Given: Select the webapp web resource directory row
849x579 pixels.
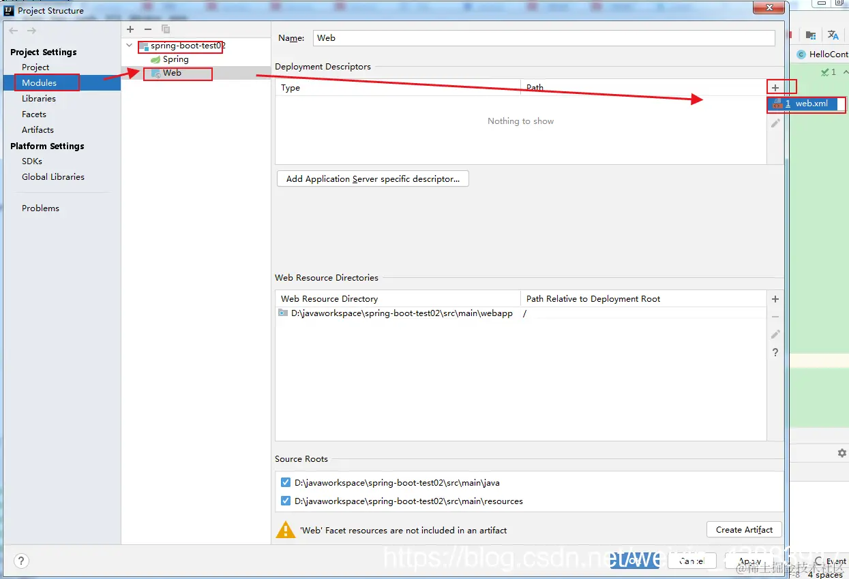Looking at the screenshot, I should [x=521, y=313].
